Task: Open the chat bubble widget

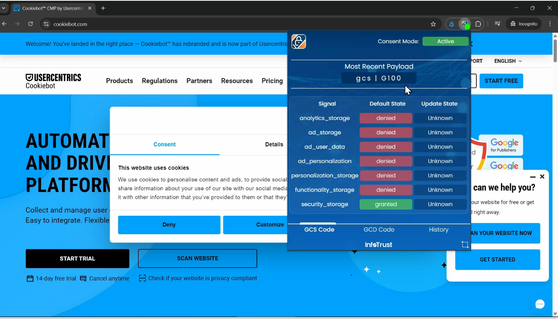Action: click(x=540, y=304)
